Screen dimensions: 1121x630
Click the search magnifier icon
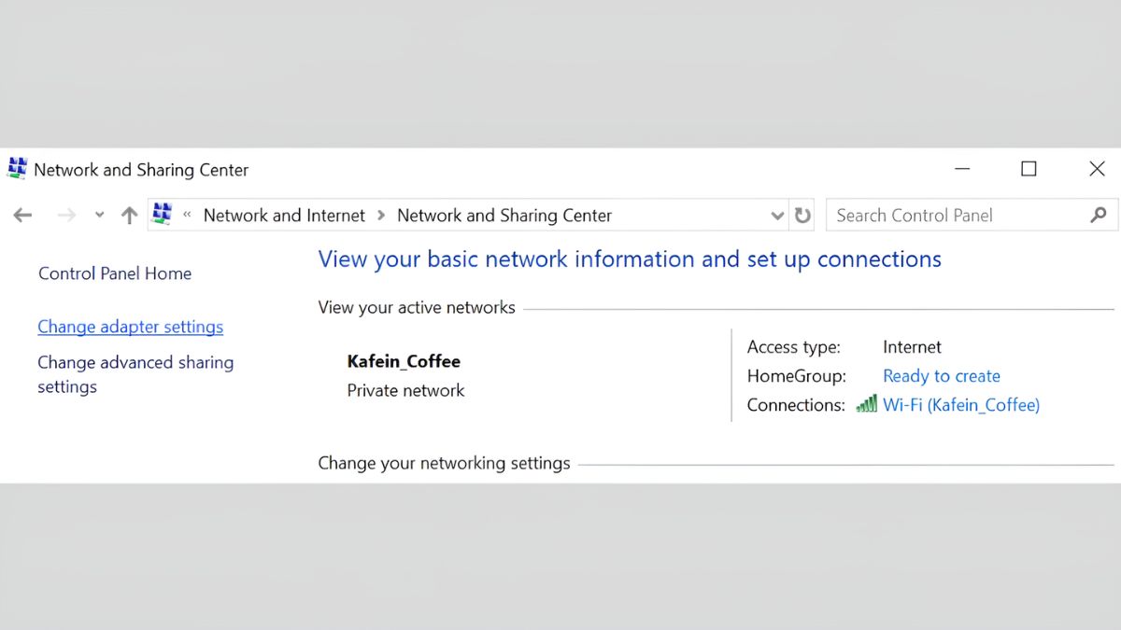coord(1099,215)
